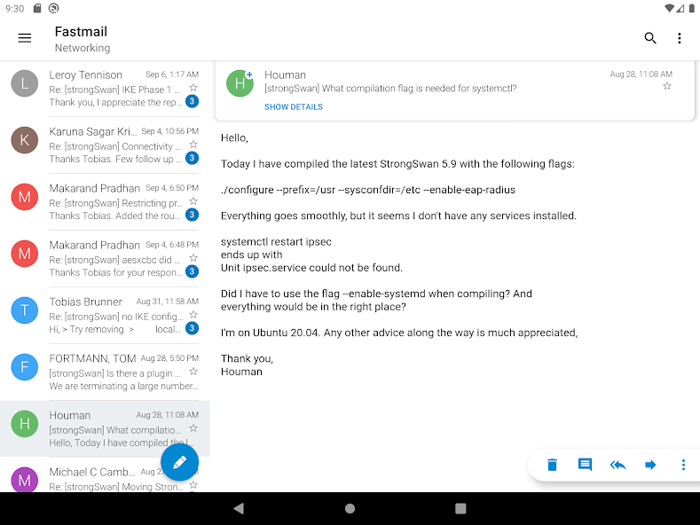Toggle star on Tobias Brunner's email
The image size is (700, 525).
tap(193, 315)
